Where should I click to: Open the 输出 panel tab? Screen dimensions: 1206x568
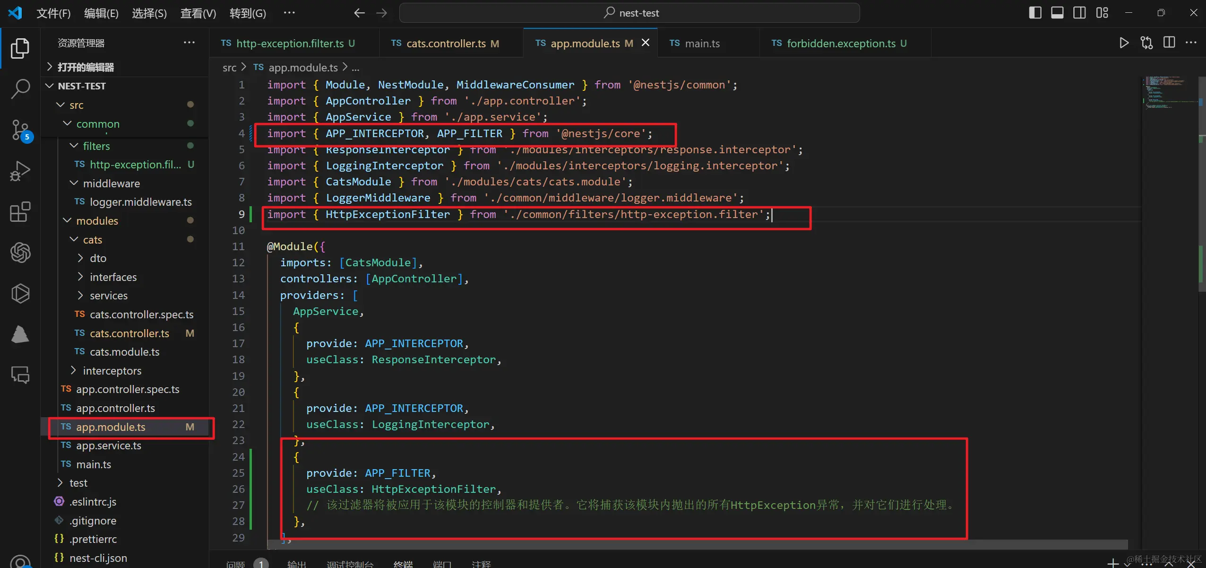point(297,564)
